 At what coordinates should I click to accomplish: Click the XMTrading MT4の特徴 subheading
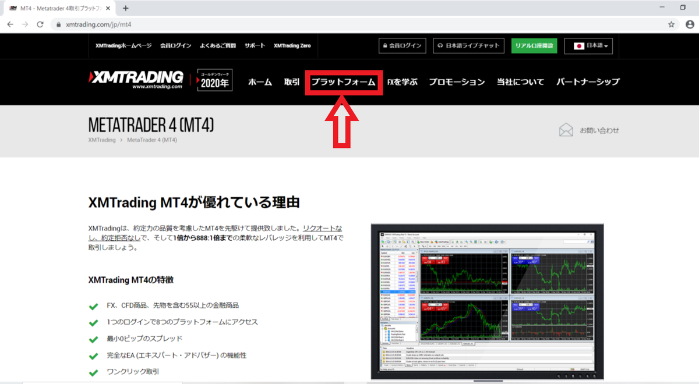click(x=131, y=280)
